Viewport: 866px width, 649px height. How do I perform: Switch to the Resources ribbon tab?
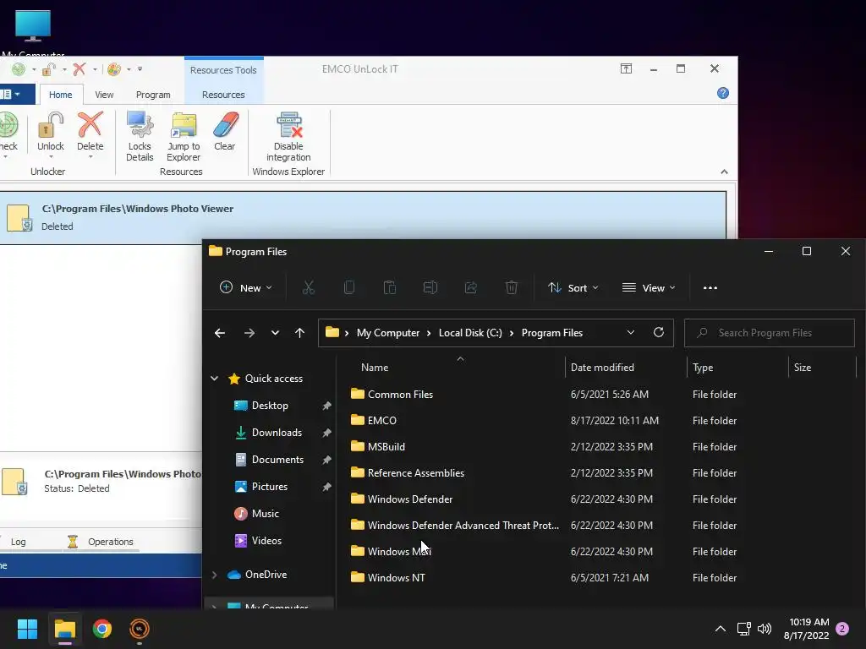click(223, 95)
